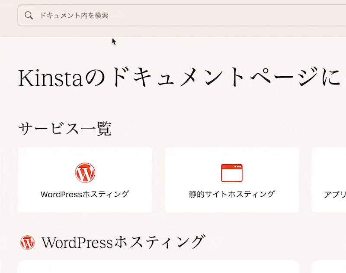346x273 pixels.
Task: Focus the ドキュメント内を検索 search field
Action: pos(182,16)
